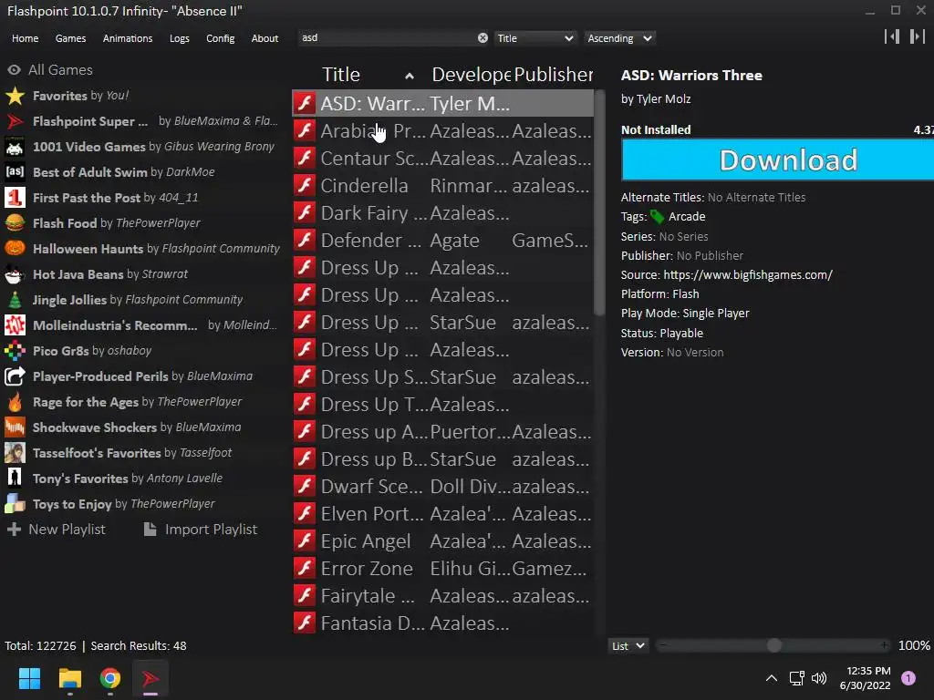This screenshot has width=934, height=700.
Task: Sort by the Developer column header
Action: pyautogui.click(x=471, y=75)
